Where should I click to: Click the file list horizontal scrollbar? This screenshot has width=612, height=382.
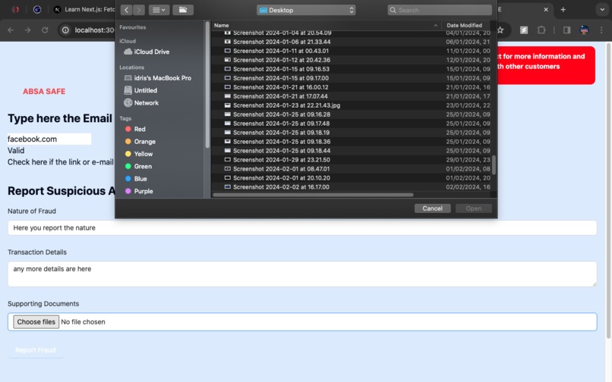click(x=313, y=195)
